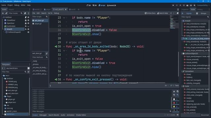Open the script editor File menu

pyautogui.click(x=34, y=13)
